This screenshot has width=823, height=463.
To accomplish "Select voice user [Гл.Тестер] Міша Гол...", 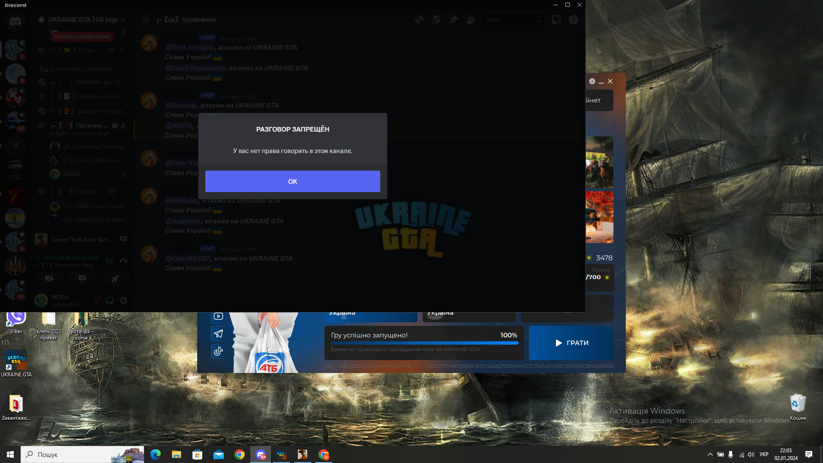I will pos(89,160).
